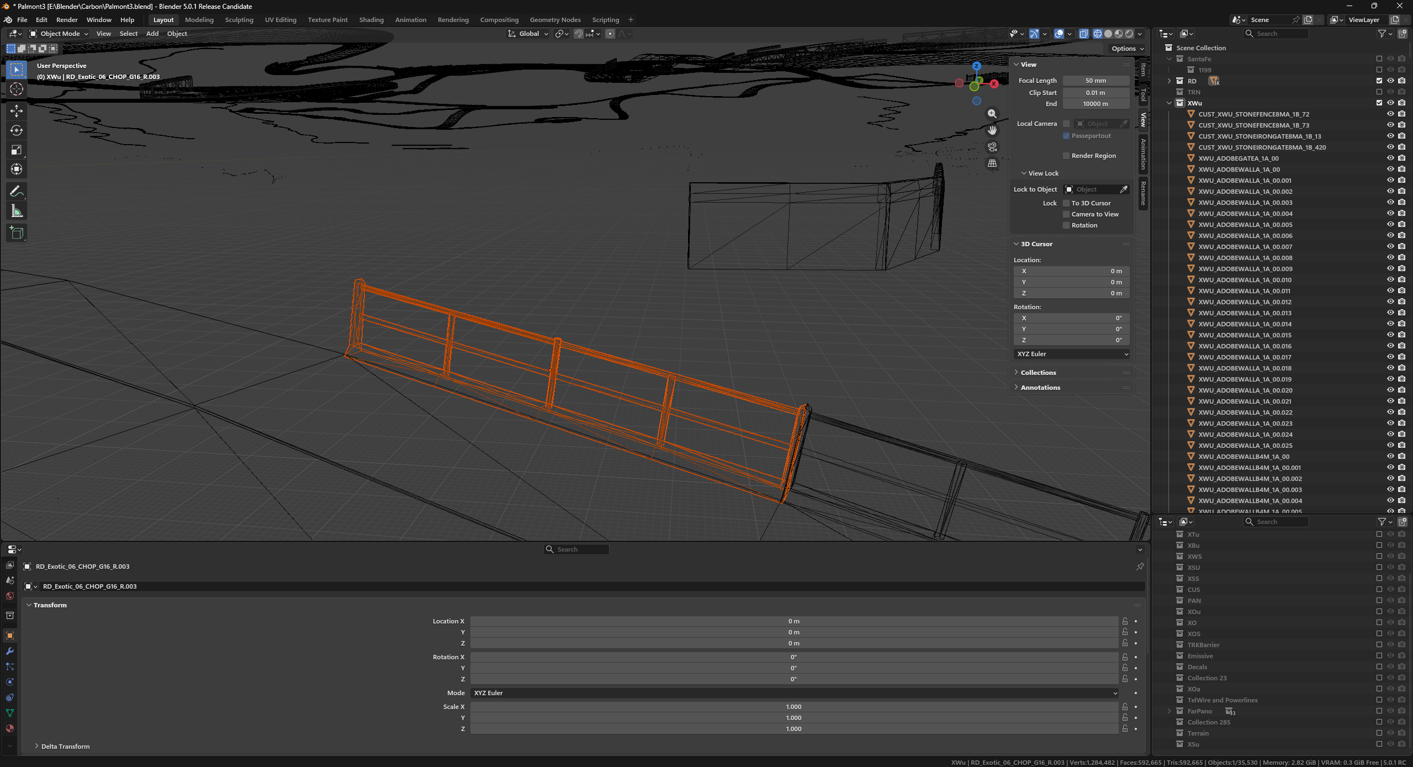This screenshot has width=1413, height=767.
Task: Hide XWU_ADOBEGATEA_1A_00 in viewport
Action: click(x=1390, y=158)
